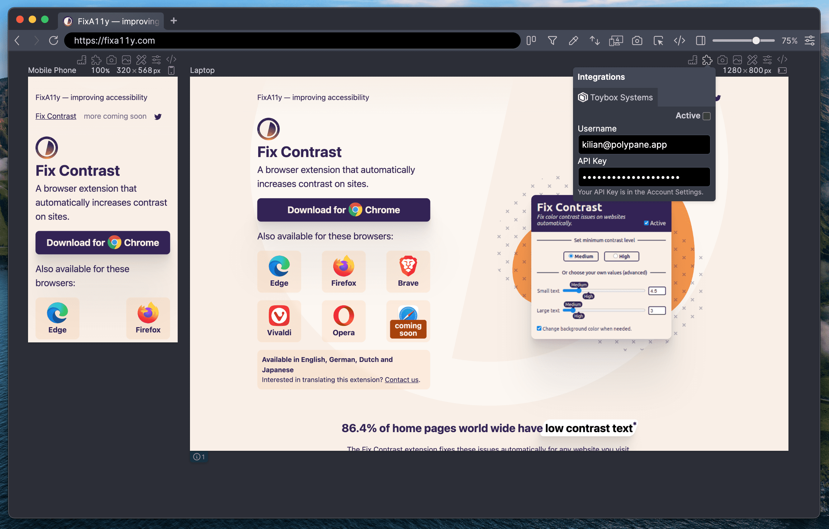Screen dimensions: 829x529
Task: Open the filter funnel icon in toolbar
Action: point(552,41)
